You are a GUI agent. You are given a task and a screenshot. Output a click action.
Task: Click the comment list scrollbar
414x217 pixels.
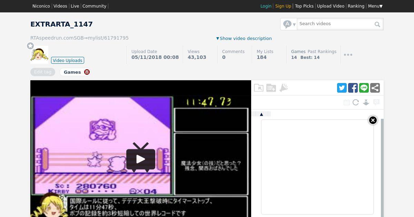[x=382, y=168]
